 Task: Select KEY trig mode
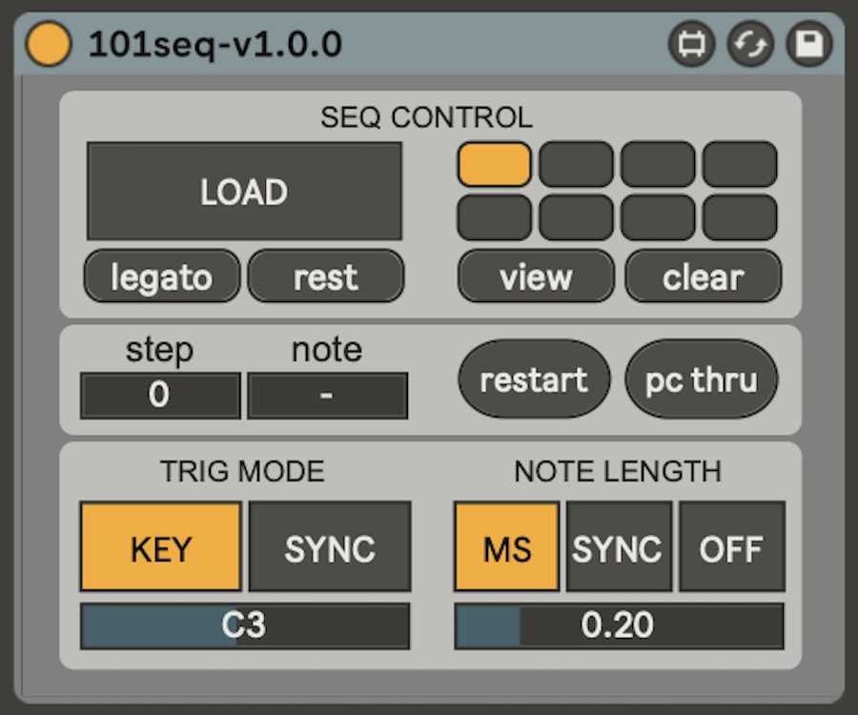160,548
